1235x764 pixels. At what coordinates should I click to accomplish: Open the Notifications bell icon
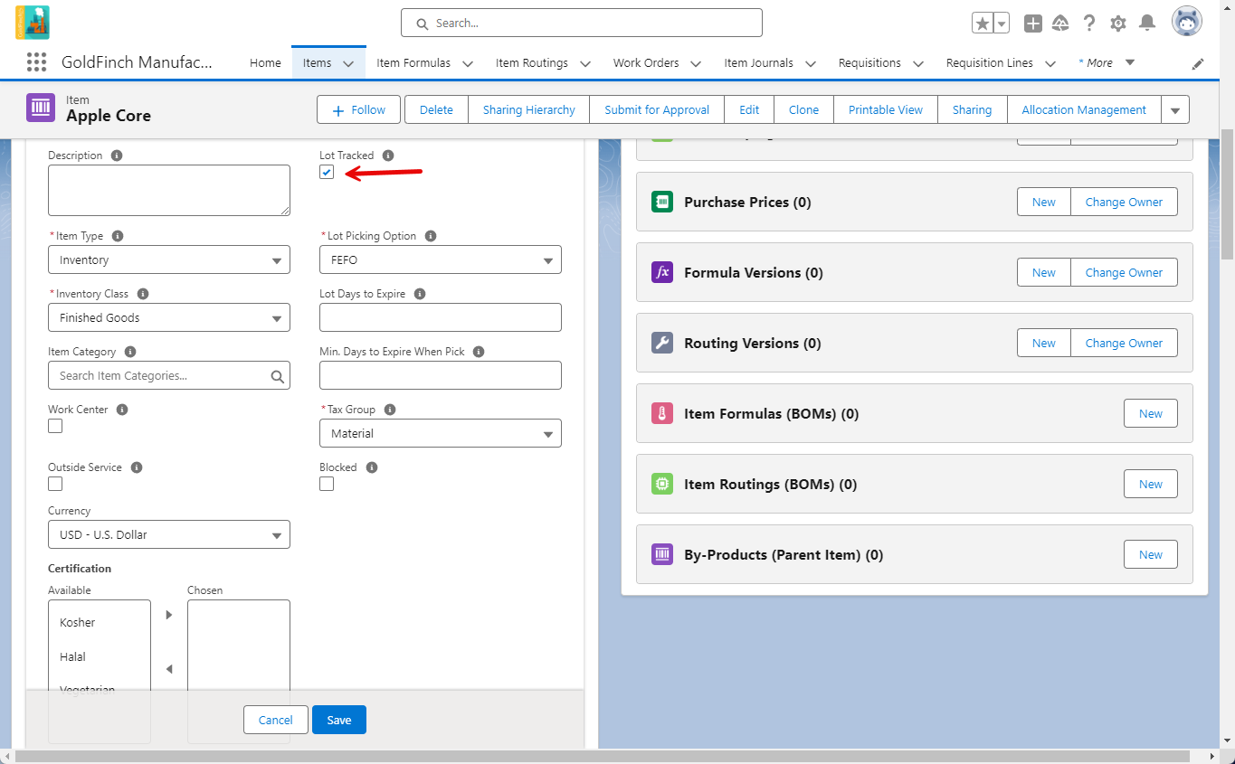coord(1147,24)
